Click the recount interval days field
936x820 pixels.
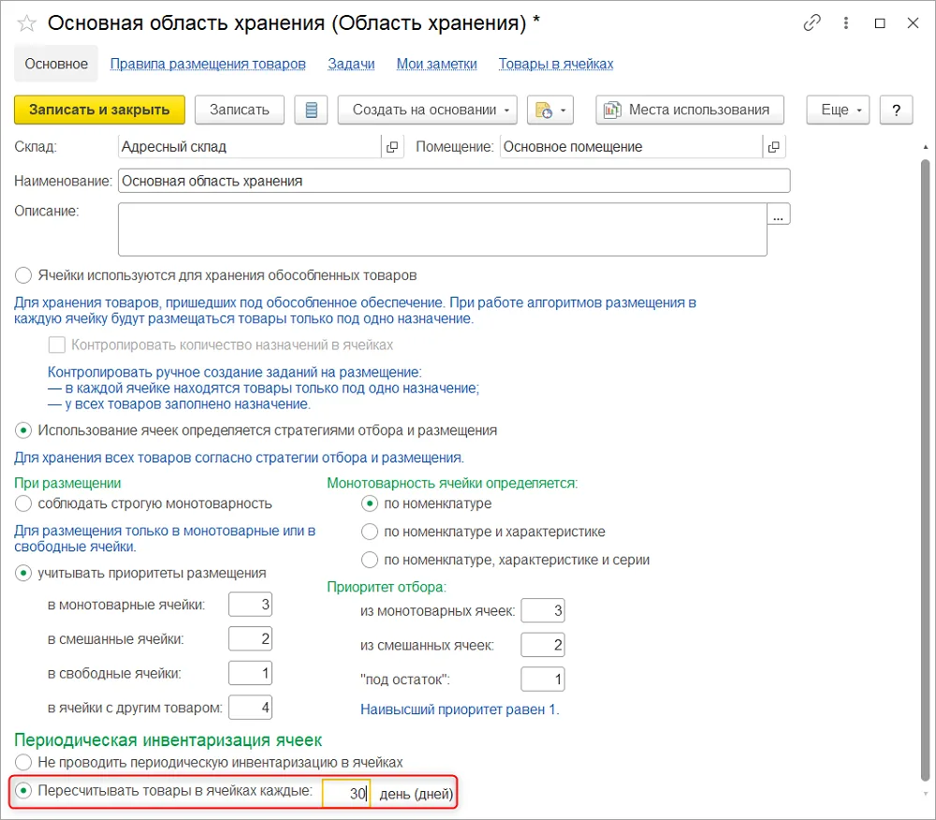[x=346, y=794]
